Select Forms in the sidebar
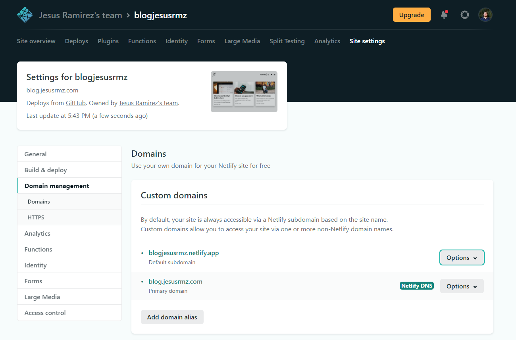The image size is (516, 340). [x=69, y=281]
